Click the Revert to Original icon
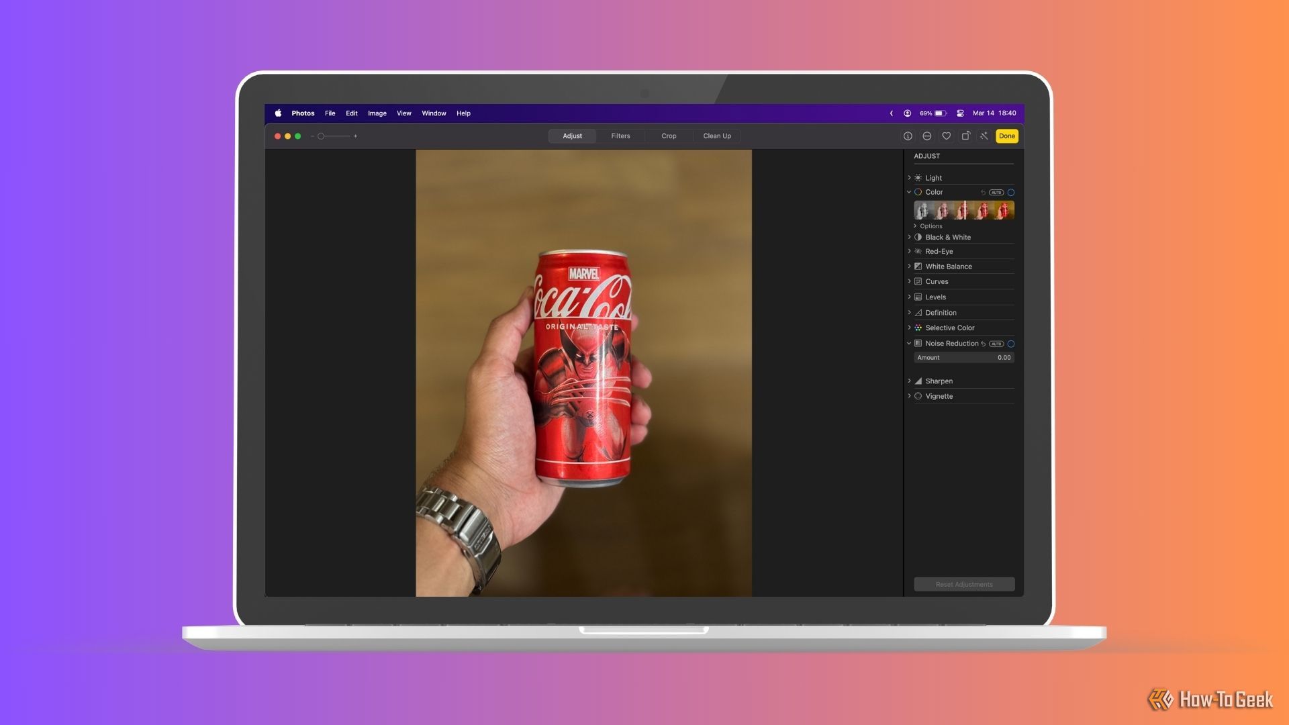Viewport: 1289px width, 725px height. pyautogui.click(x=966, y=136)
